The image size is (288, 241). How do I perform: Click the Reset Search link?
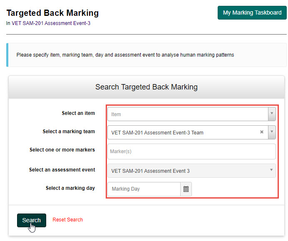(67, 220)
